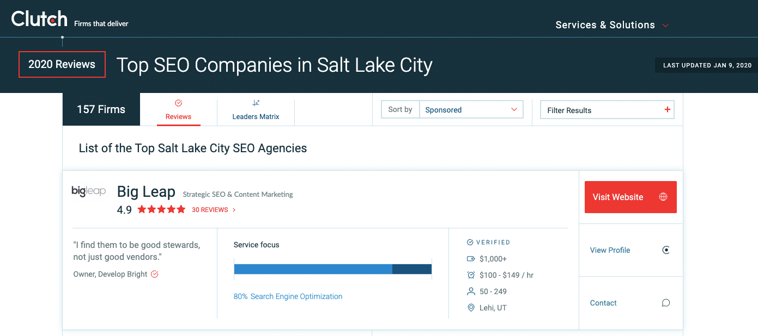Click the budget tag icon beside $1,000+
Image resolution: width=758 pixels, height=336 pixels.
point(471,259)
